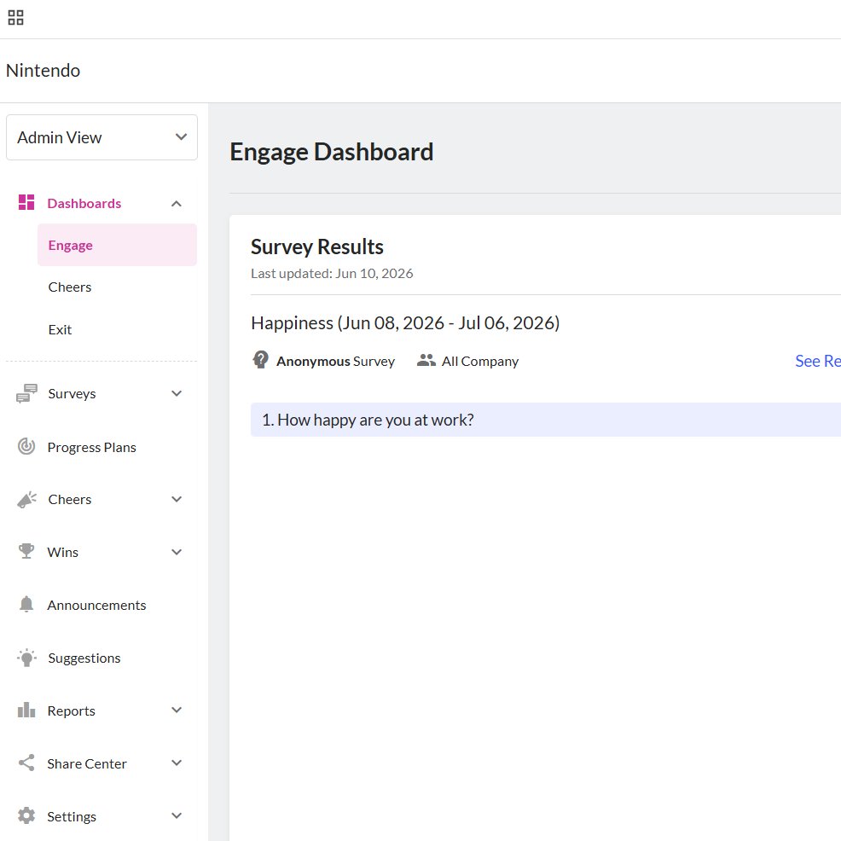Expand the Cheers sidebar section chevron
This screenshot has height=841, width=841.
(x=177, y=499)
